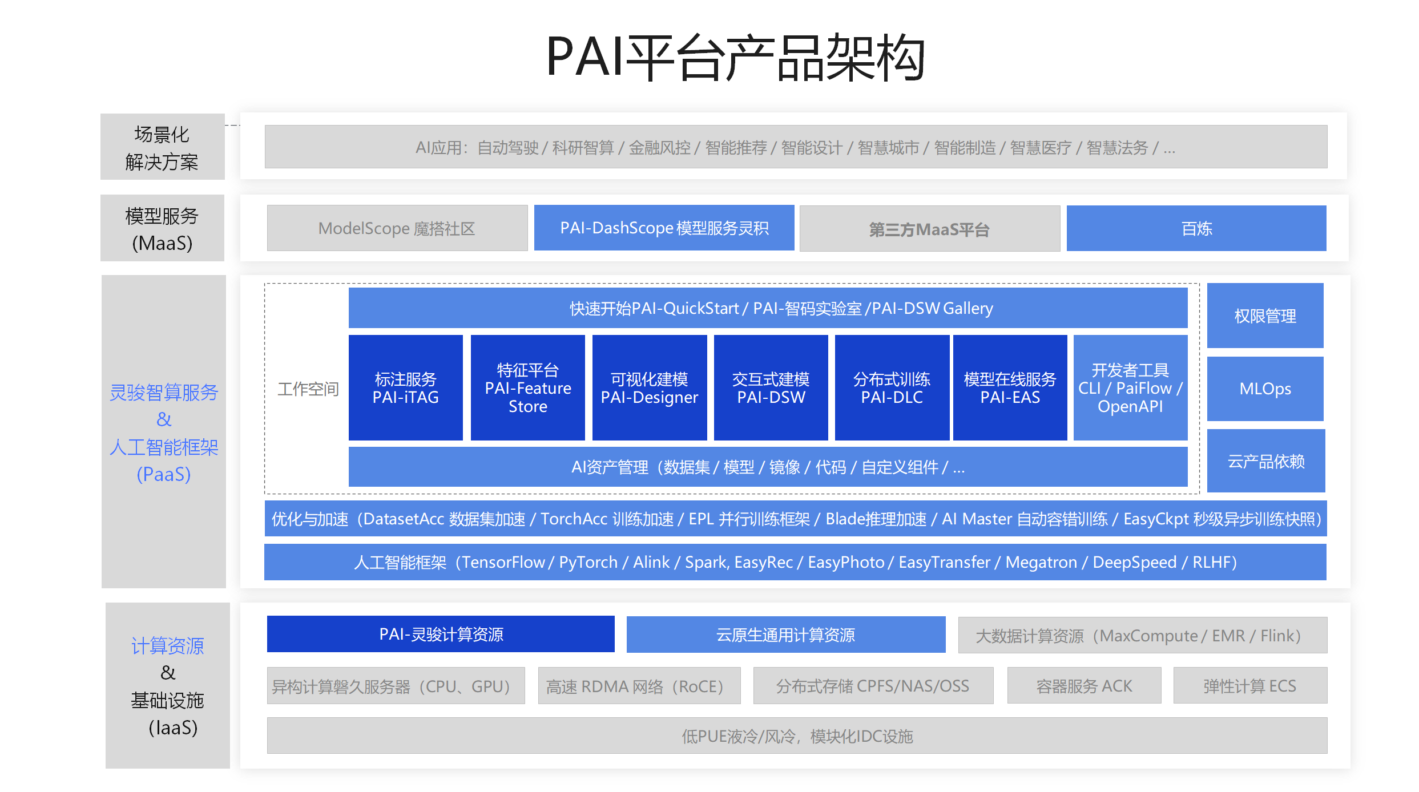Click the PAI-iTAG labeling service box
This screenshot has width=1419, height=792.
(405, 387)
